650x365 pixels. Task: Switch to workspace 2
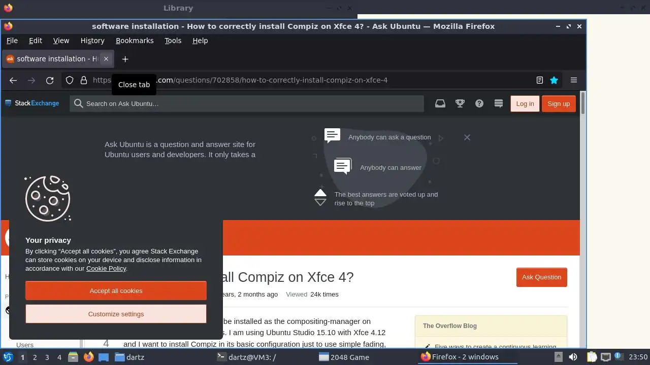pos(35,357)
